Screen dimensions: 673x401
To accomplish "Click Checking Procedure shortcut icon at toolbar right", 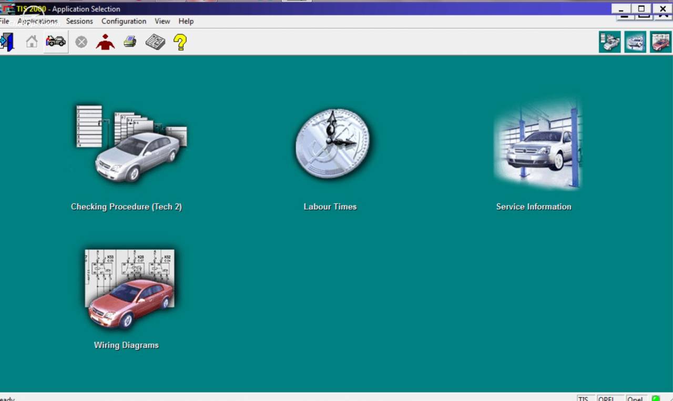I will click(610, 42).
